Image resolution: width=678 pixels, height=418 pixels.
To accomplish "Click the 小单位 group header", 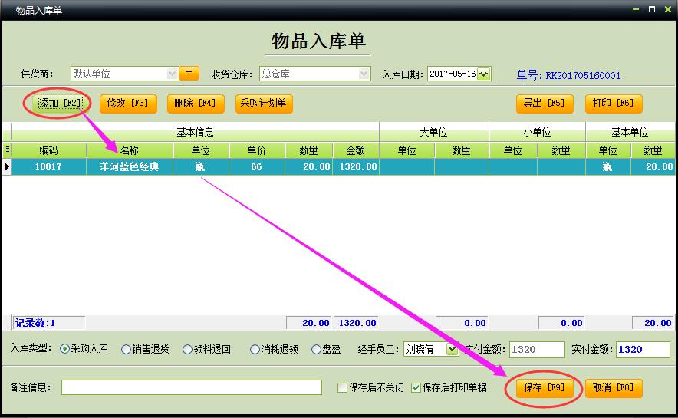I will click(x=537, y=132).
